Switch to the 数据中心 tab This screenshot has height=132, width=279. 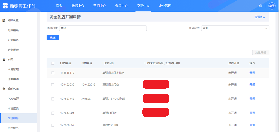pyautogui.click(x=78, y=6)
